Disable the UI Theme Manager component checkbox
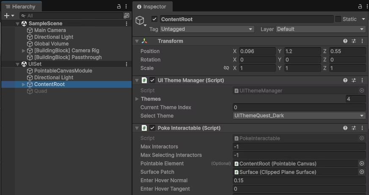 pyautogui.click(x=152, y=80)
